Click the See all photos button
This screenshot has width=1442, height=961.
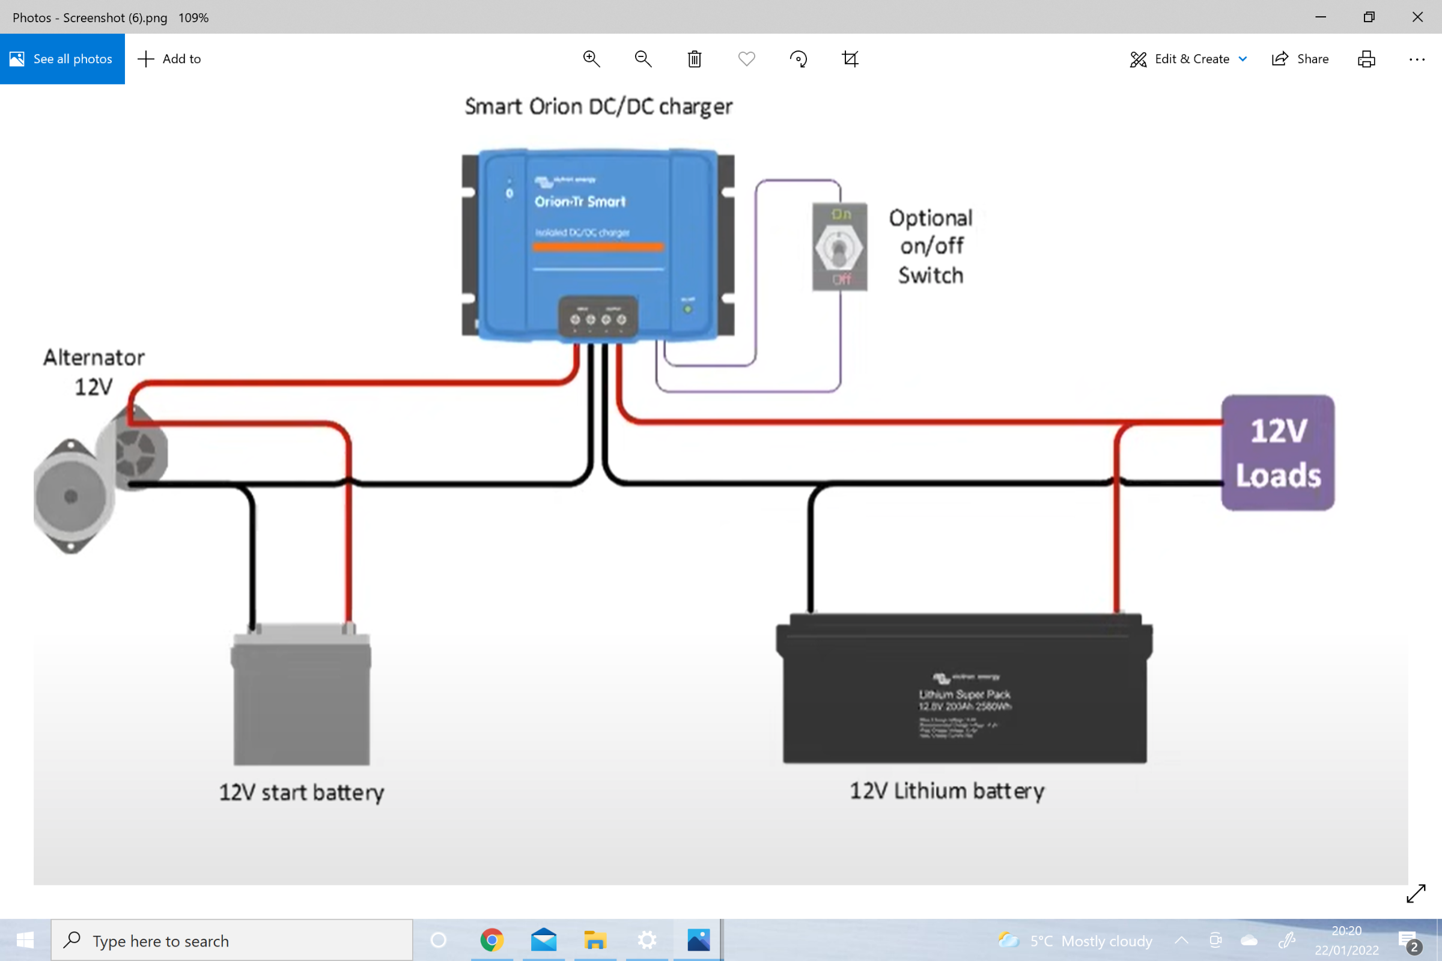click(62, 59)
